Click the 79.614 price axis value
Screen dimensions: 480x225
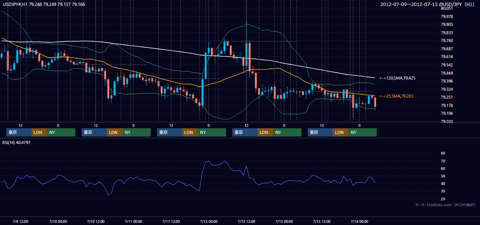[447, 57]
